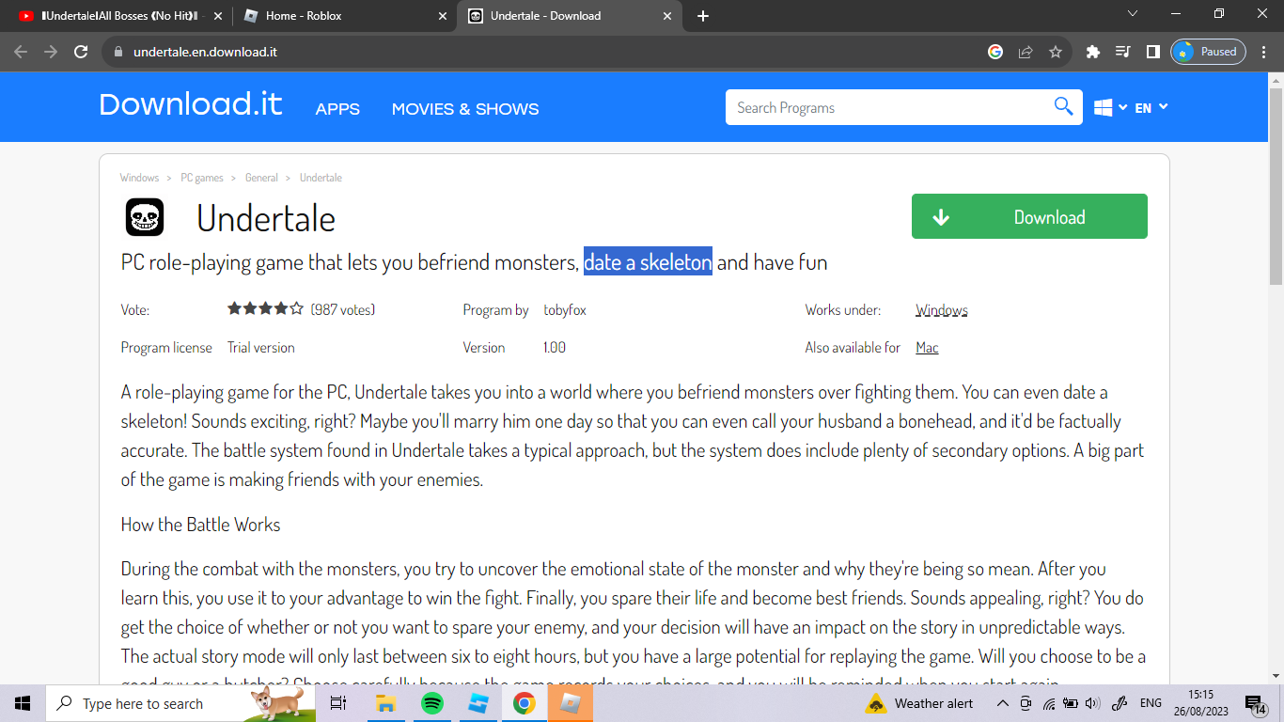Open Chrome extensions puzzle icon
1284x722 pixels.
pyautogui.click(x=1092, y=52)
